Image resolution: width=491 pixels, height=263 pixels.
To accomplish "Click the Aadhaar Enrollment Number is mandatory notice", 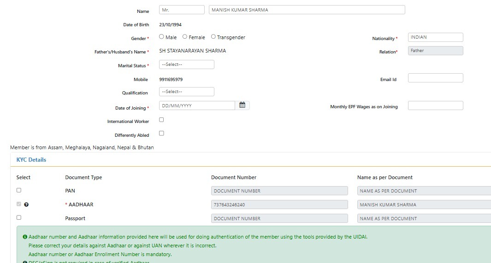I will pos(100,254).
